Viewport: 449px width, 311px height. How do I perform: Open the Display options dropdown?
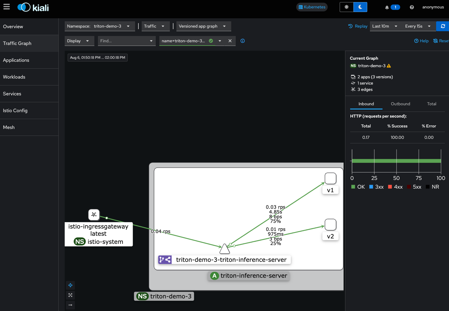(x=79, y=41)
